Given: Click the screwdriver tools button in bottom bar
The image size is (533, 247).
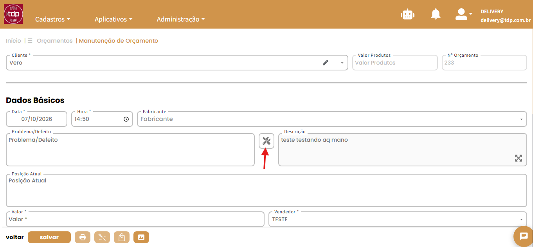Looking at the screenshot, I should pos(102,237).
